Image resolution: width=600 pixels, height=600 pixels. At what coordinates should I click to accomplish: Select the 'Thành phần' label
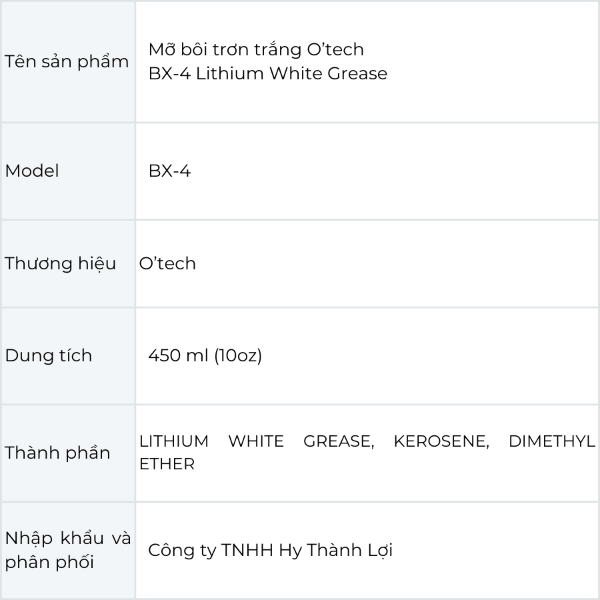click(x=57, y=453)
